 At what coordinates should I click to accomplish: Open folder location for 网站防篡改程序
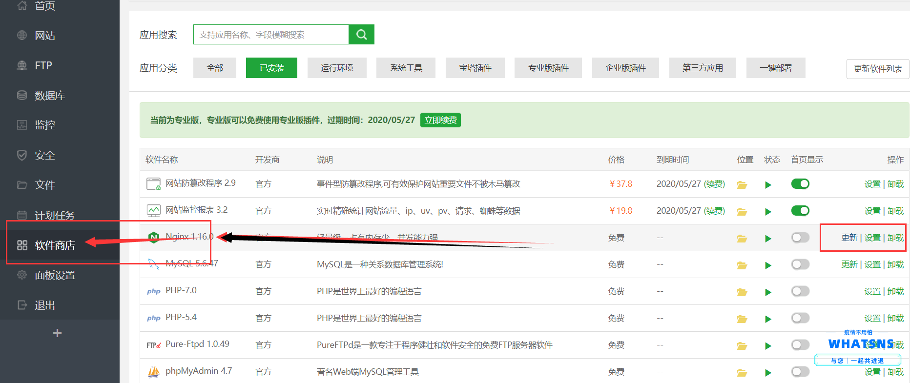(x=742, y=185)
